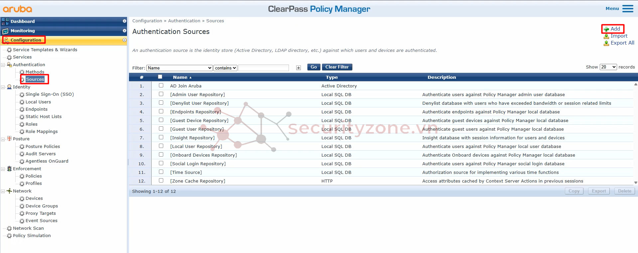Click the Import icon
This screenshot has width=638, height=253.
[606, 36]
